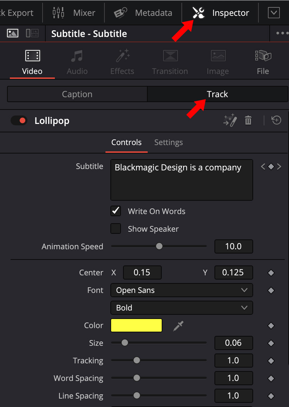The width and height of the screenshot is (289, 407).
Task: Switch to the Caption tab
Action: pos(77,94)
